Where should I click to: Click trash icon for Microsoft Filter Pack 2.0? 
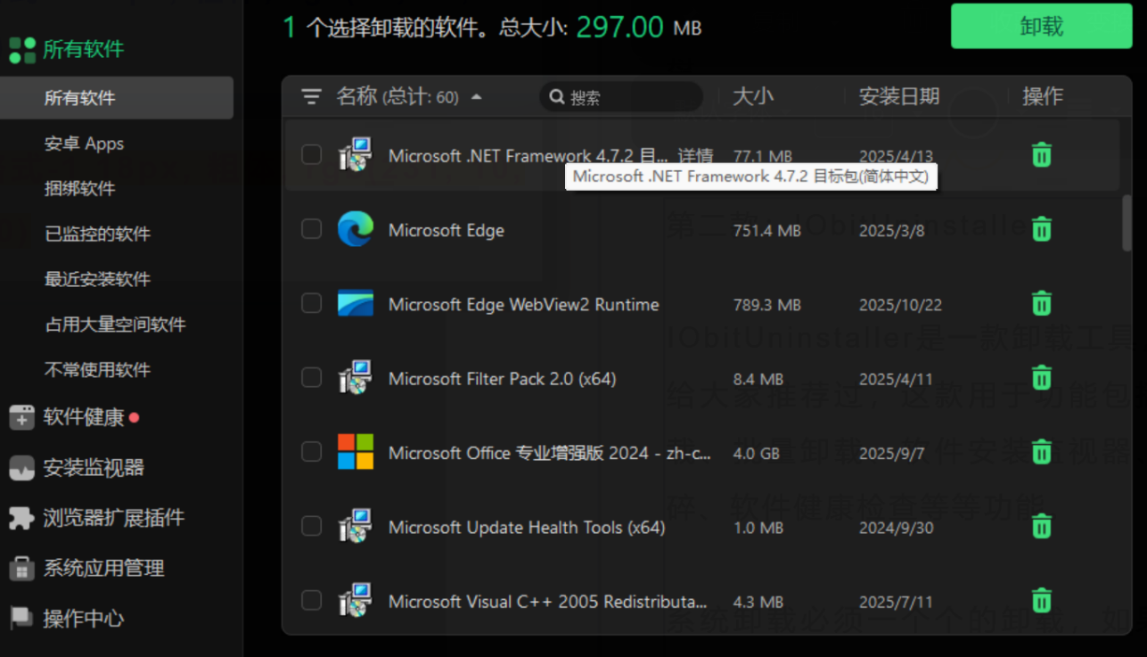click(x=1041, y=378)
